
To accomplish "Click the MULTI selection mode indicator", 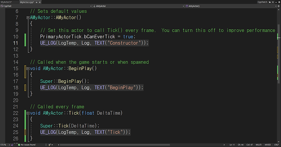I will tap(259, 145).
